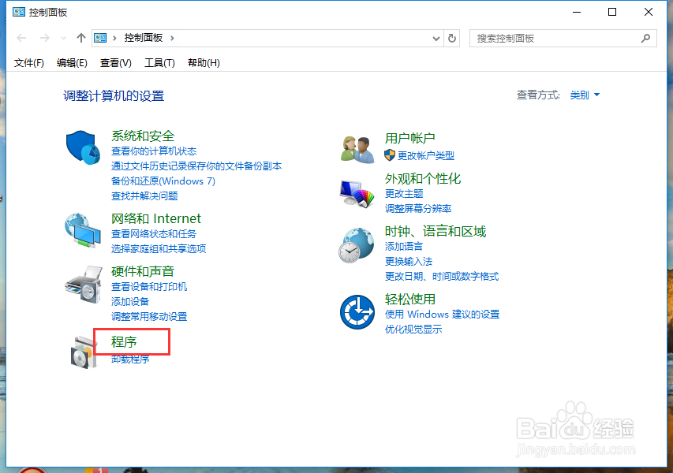The image size is (673, 473).
Task: Click 查看你的计算机状态 link
Action: 154,151
